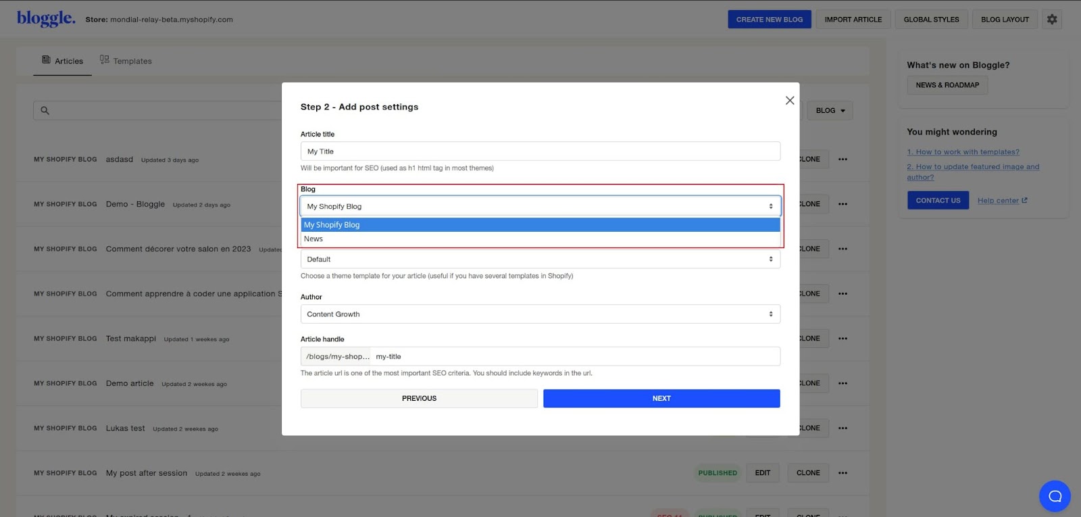Open the settings gear icon
Image resolution: width=1081 pixels, height=517 pixels.
[1052, 20]
